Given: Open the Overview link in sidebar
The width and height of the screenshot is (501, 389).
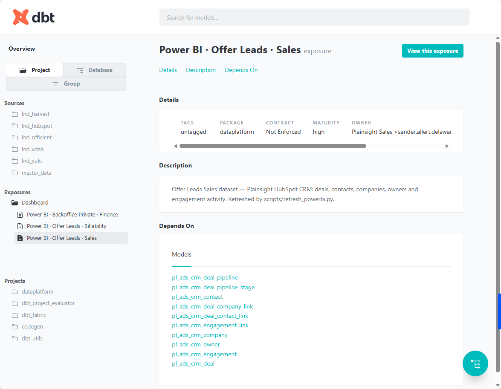Looking at the screenshot, I should (x=22, y=49).
